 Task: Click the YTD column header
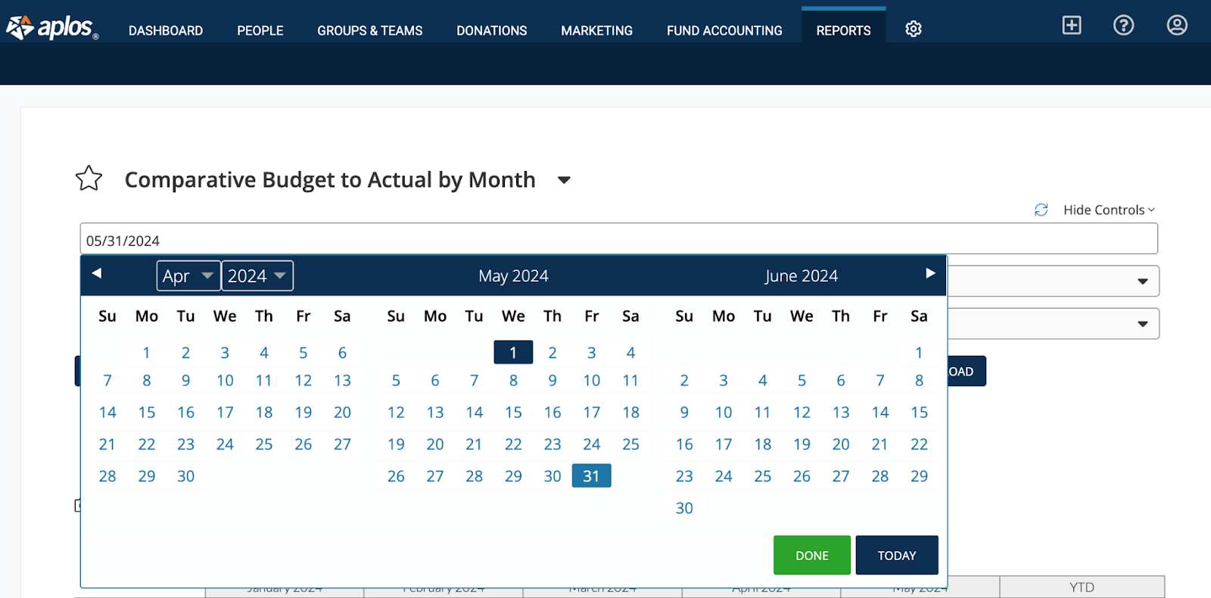(x=1082, y=587)
